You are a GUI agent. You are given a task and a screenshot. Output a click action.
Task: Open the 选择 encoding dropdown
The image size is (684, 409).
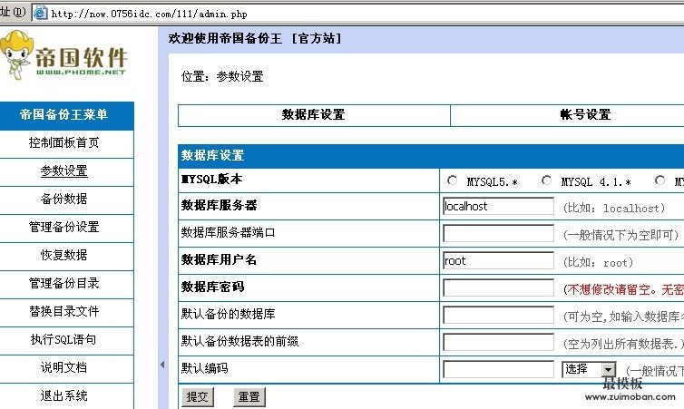click(589, 369)
